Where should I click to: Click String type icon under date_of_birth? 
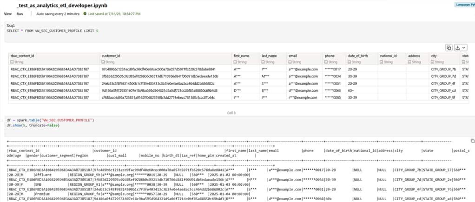pos(350,62)
